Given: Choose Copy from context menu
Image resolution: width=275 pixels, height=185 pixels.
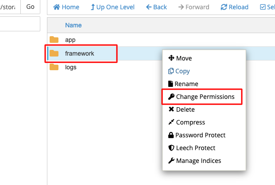Looking at the screenshot, I should pos(182,71).
